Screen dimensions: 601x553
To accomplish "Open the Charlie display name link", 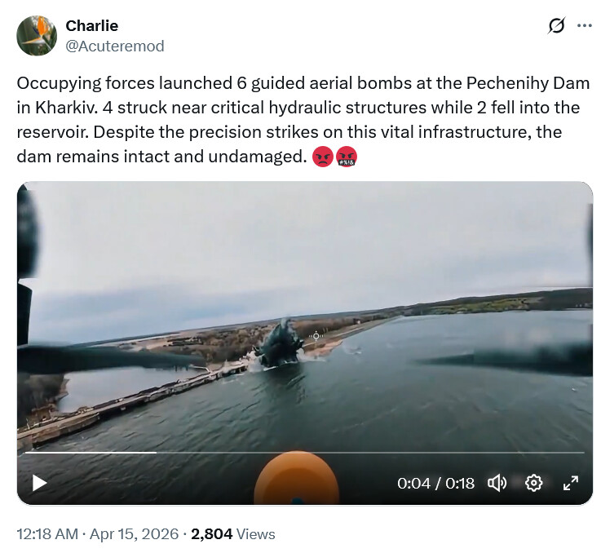I will (x=92, y=26).
